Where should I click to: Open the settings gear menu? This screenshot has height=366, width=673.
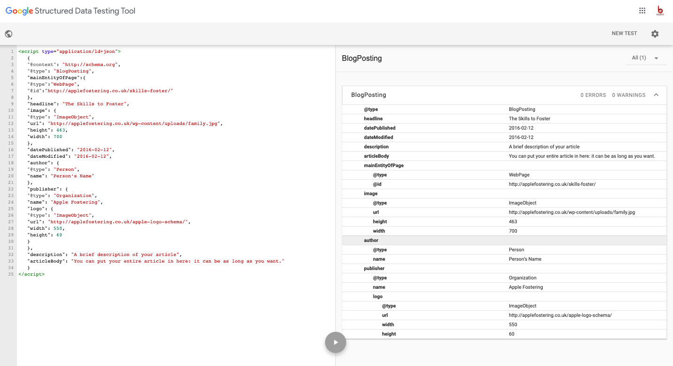[655, 34]
